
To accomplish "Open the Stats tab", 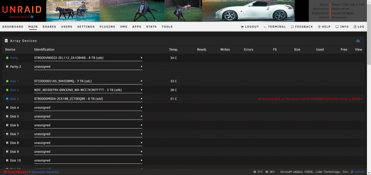I will click(x=151, y=27).
